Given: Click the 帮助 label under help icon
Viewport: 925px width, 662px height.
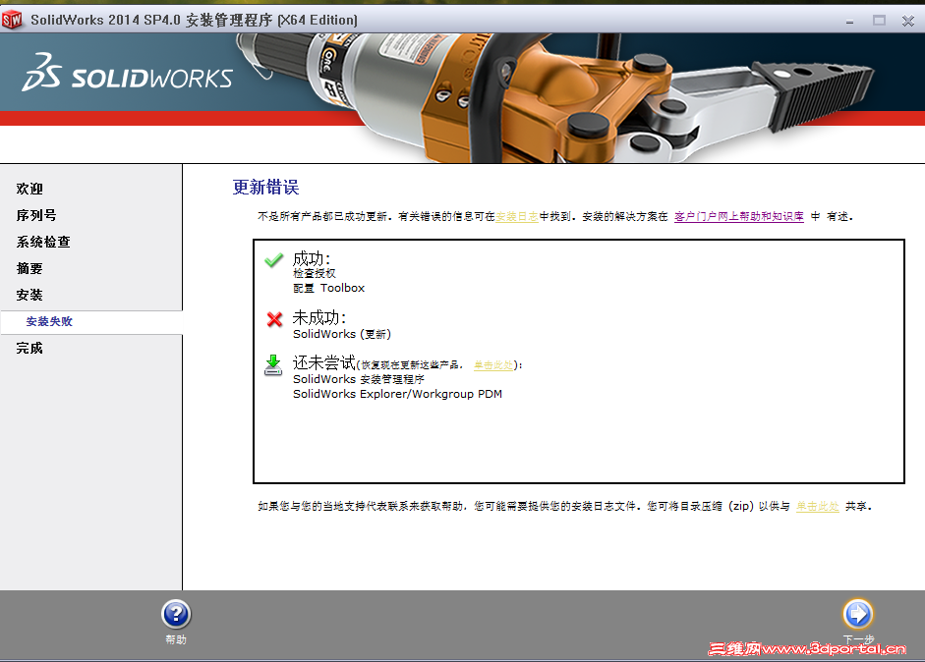Looking at the screenshot, I should (176, 639).
